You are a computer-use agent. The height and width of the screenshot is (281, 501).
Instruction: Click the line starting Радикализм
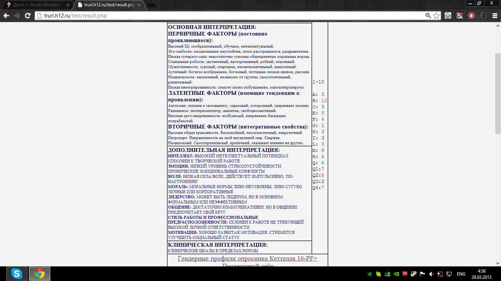pos(222,110)
